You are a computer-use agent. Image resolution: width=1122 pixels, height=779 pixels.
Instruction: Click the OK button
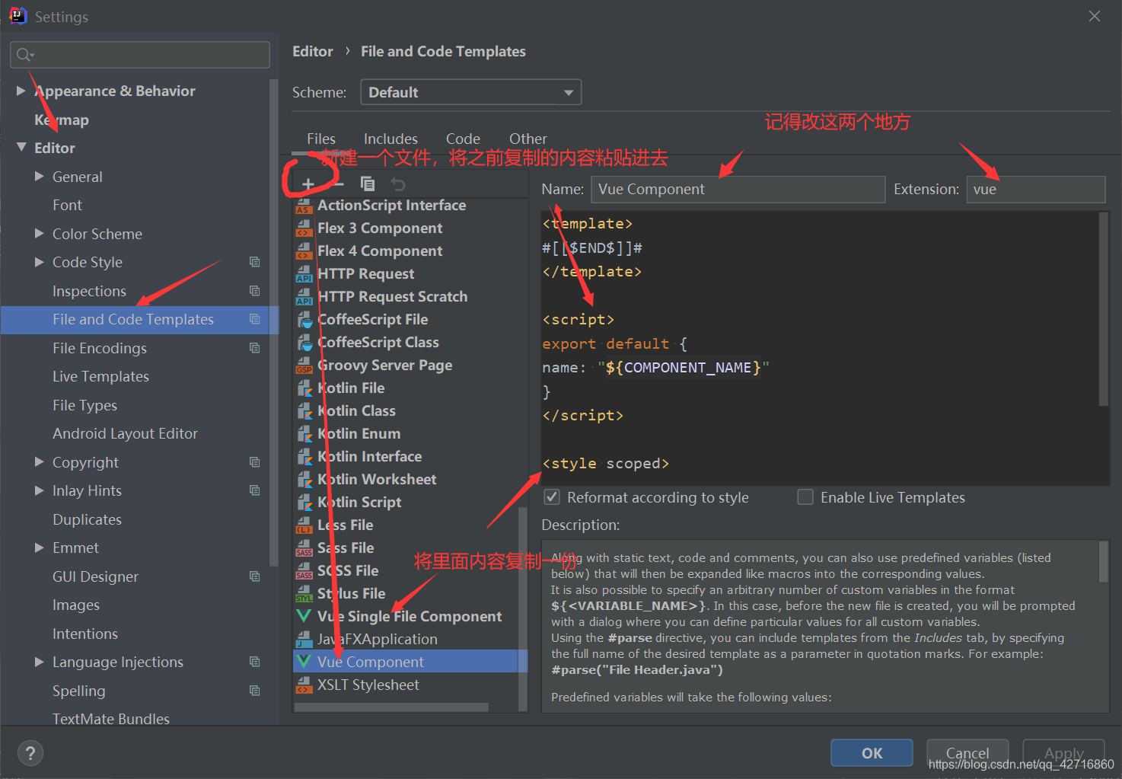872,753
